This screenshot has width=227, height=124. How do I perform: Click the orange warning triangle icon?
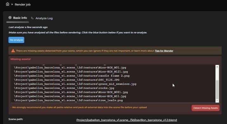coord(13,51)
